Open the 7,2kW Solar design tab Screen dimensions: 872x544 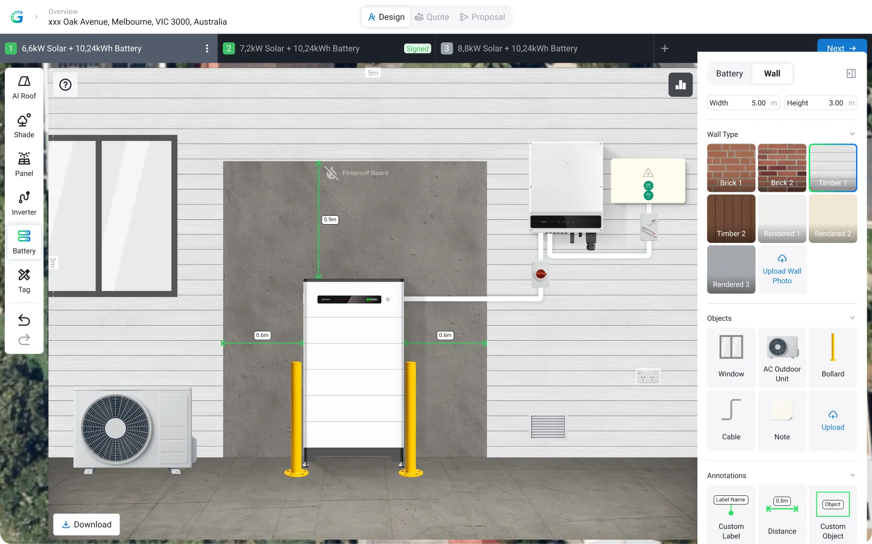click(299, 49)
